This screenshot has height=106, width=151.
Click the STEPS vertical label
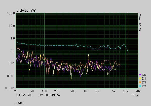click(x=140, y=22)
